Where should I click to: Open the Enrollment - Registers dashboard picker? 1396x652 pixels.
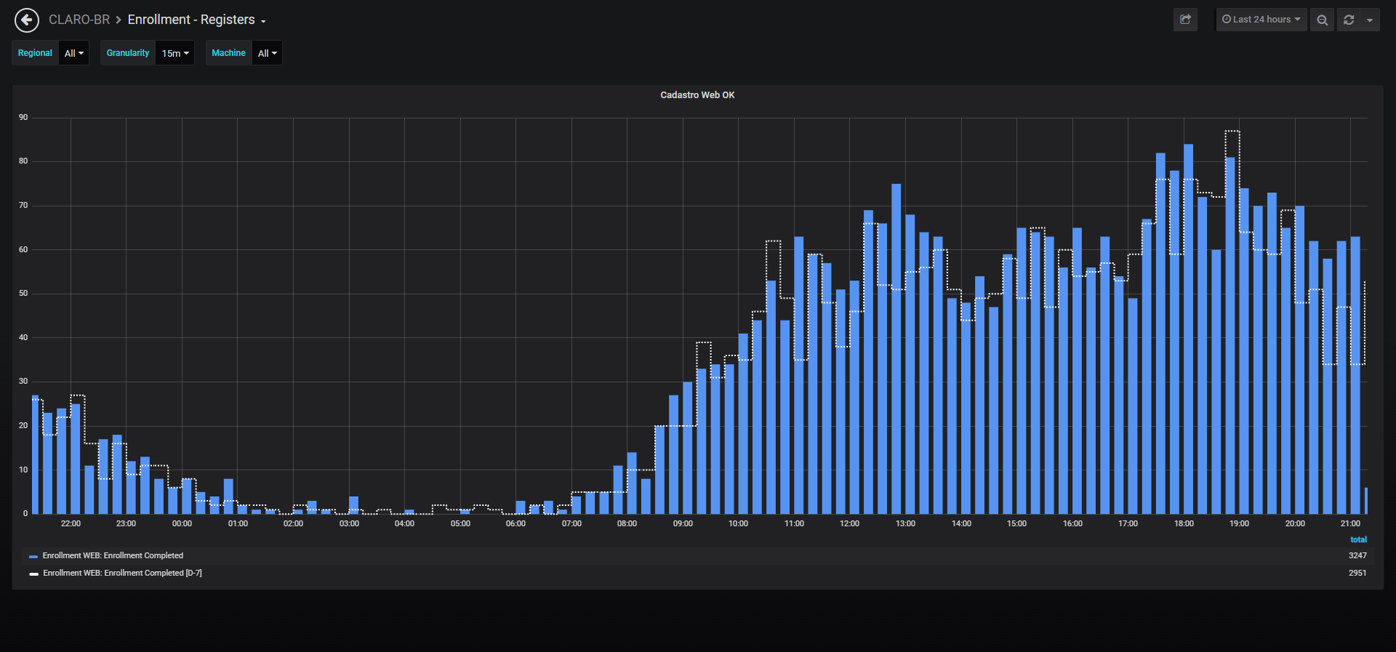coord(196,20)
